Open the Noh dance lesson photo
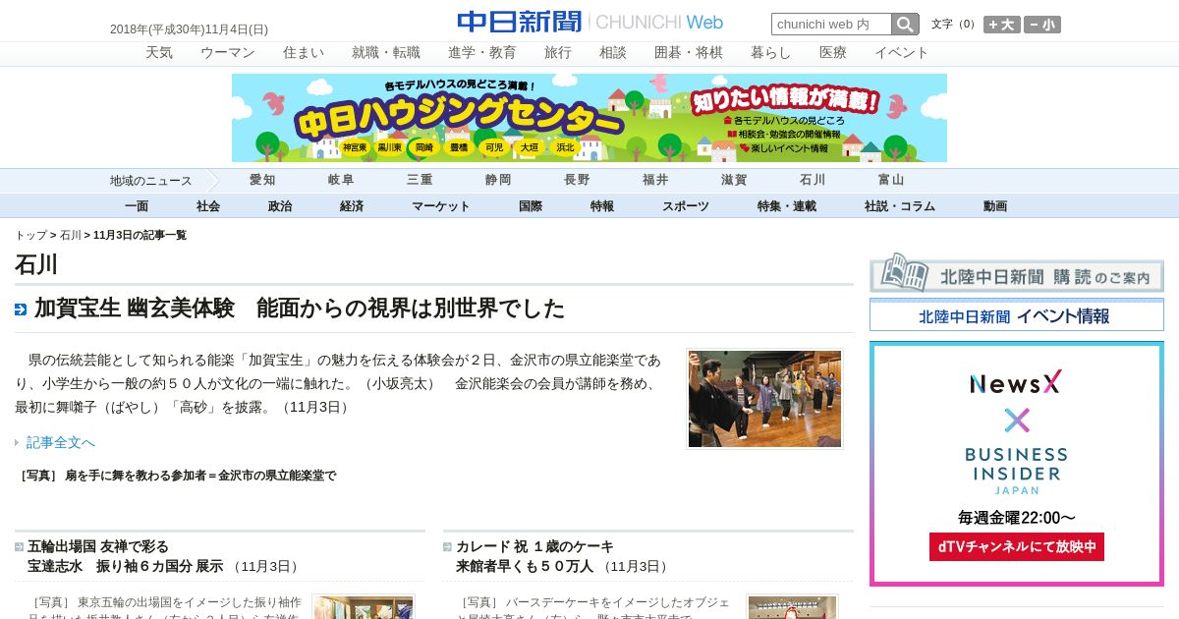Image resolution: width=1179 pixels, height=619 pixels. tap(764, 399)
